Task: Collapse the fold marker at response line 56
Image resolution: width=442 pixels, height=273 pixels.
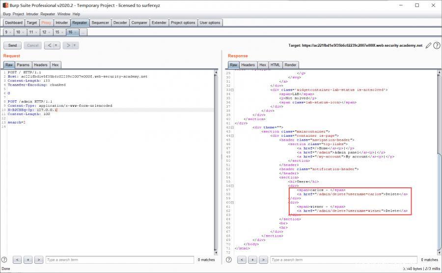Action: pos(232,185)
